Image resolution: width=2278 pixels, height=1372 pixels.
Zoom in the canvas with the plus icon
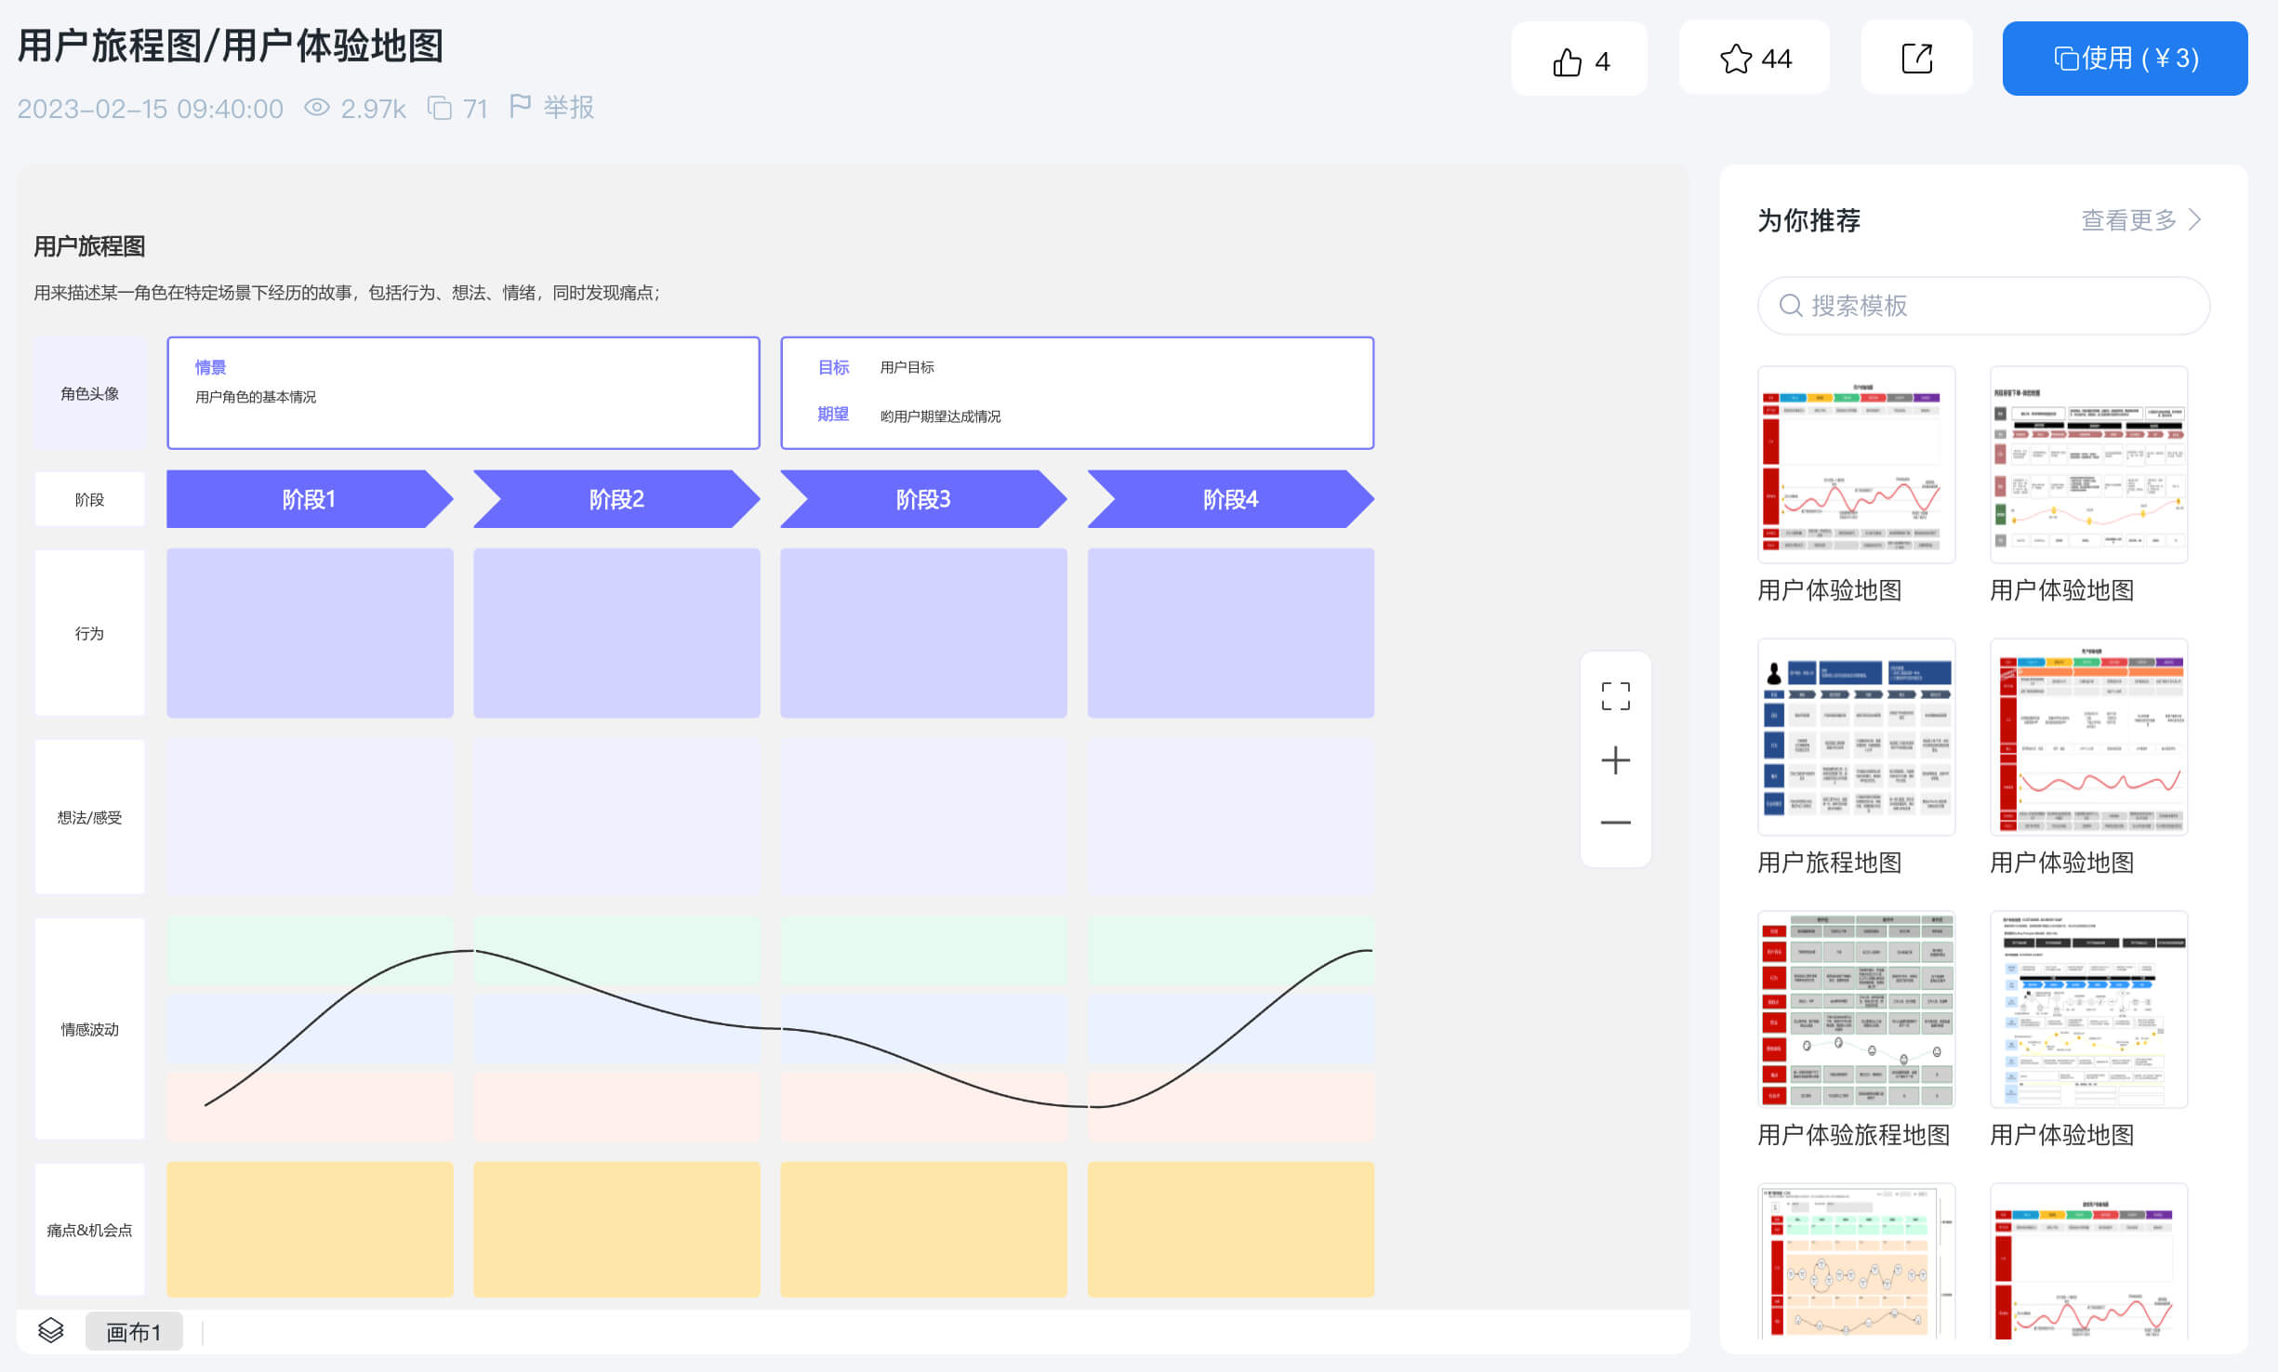(1615, 760)
